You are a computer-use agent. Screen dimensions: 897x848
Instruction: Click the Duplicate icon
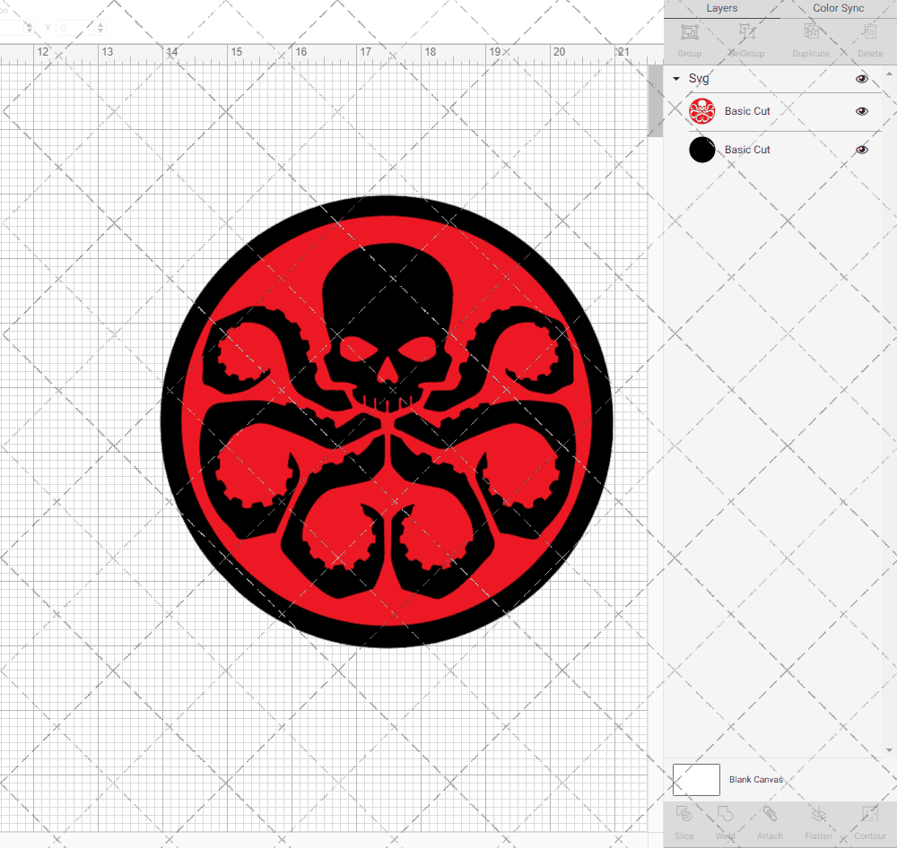pos(811,32)
